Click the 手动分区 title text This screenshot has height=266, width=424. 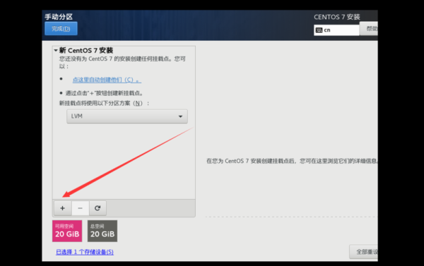[59, 17]
